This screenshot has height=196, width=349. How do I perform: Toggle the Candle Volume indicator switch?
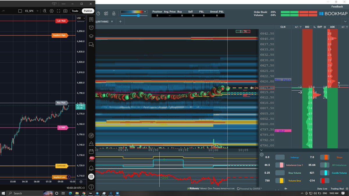tap(325, 173)
